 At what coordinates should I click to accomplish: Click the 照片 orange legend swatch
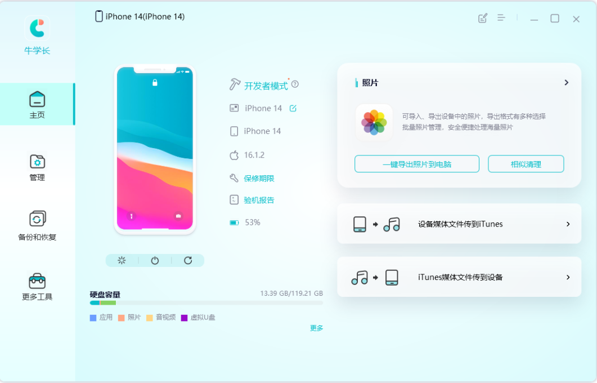point(121,318)
